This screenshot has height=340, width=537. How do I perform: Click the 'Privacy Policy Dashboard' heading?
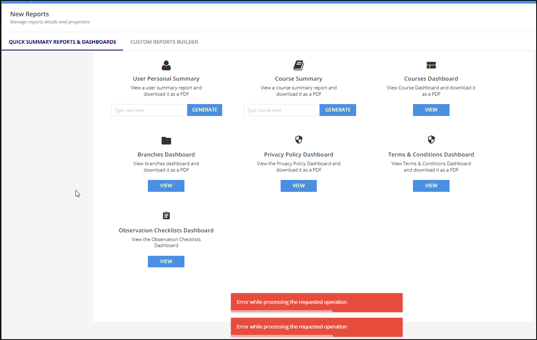tap(299, 155)
